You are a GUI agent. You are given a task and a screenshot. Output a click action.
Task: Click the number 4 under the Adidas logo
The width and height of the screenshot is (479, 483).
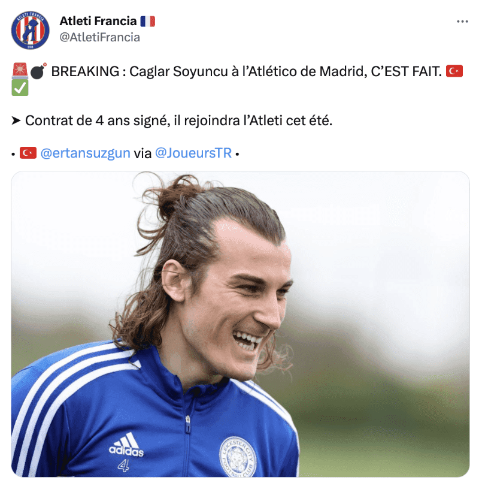coord(123,466)
